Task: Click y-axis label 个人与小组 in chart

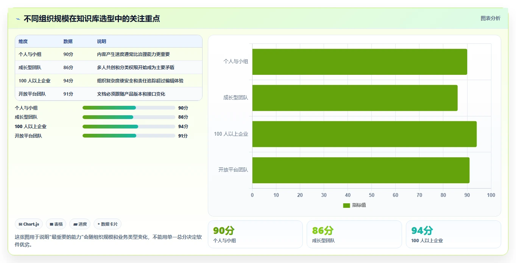Action: [236, 62]
